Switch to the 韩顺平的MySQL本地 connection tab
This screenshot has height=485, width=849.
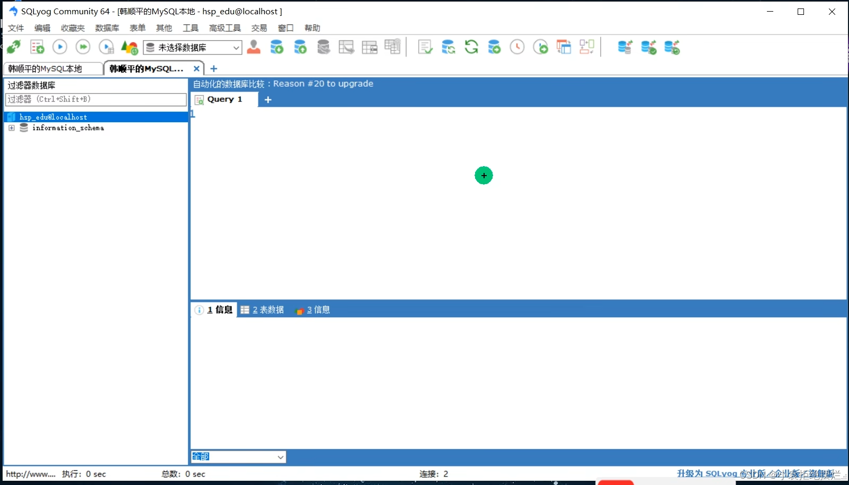pyautogui.click(x=53, y=69)
